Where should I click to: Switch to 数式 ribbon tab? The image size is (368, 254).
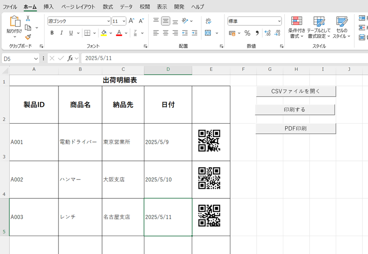[108, 7]
